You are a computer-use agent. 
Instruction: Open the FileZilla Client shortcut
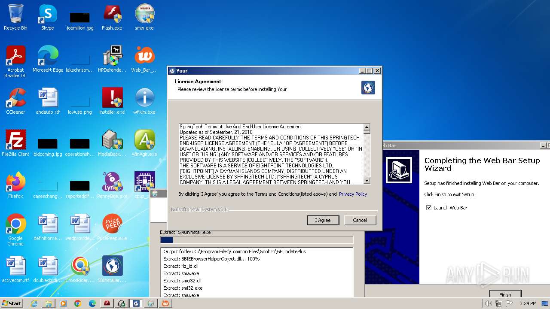point(15,143)
